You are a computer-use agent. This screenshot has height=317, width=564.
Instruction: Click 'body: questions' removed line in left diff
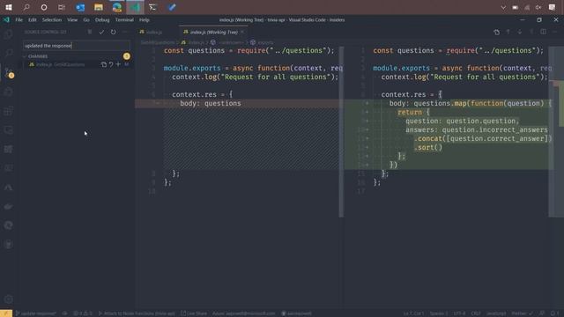click(x=211, y=104)
